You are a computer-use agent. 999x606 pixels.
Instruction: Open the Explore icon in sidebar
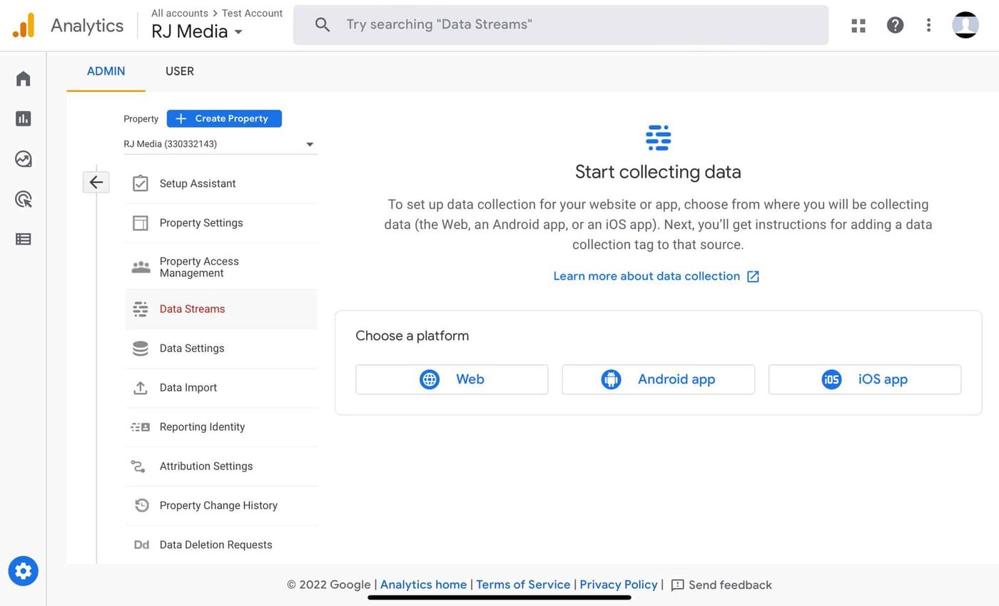(x=23, y=159)
